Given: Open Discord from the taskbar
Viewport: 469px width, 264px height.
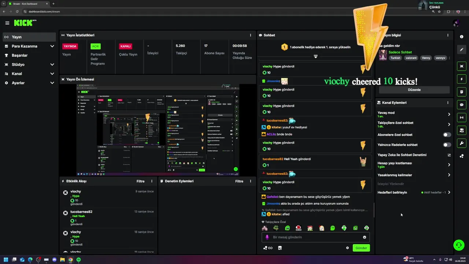Looking at the screenshot, I should point(54,260).
